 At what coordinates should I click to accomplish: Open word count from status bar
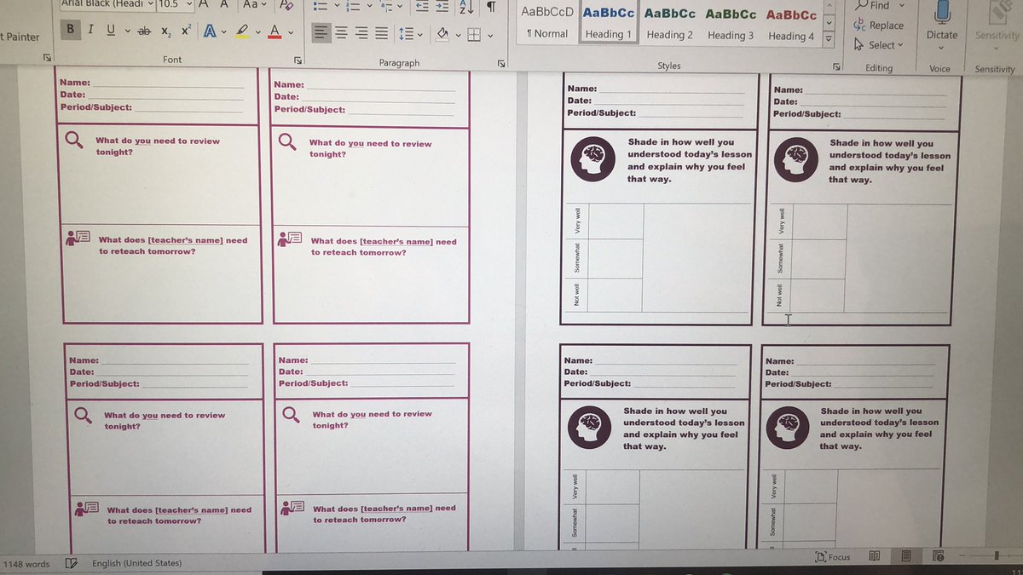26,564
